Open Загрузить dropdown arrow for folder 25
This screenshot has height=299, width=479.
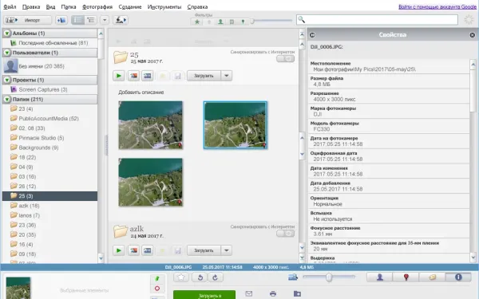[227, 76]
